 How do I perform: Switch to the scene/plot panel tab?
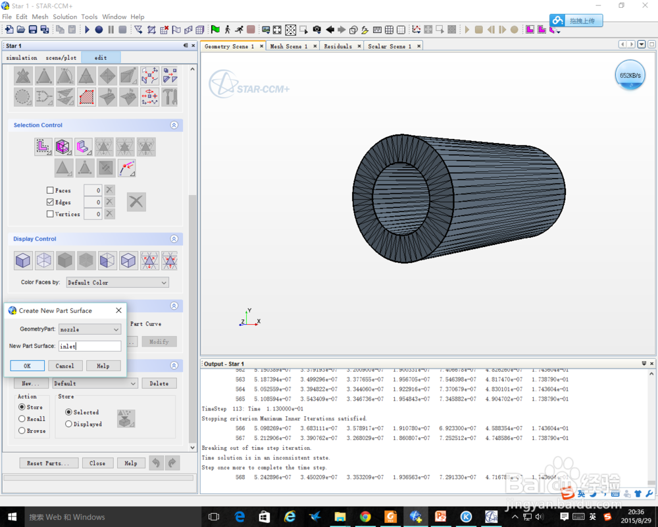click(61, 57)
